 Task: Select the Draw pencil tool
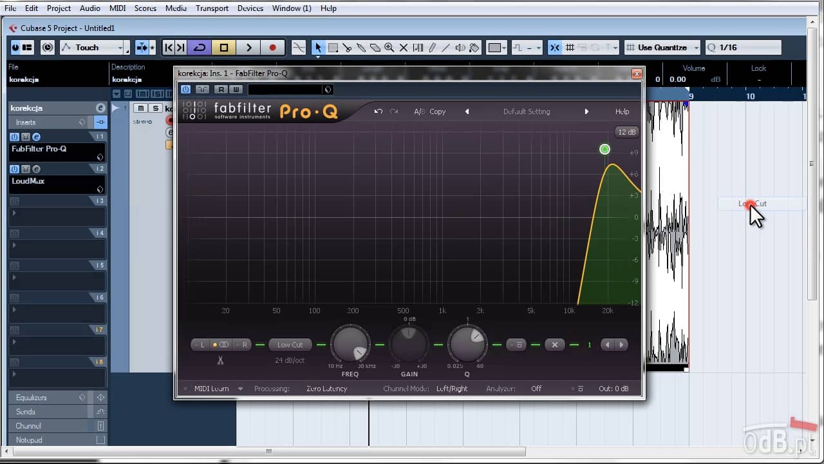(432, 48)
